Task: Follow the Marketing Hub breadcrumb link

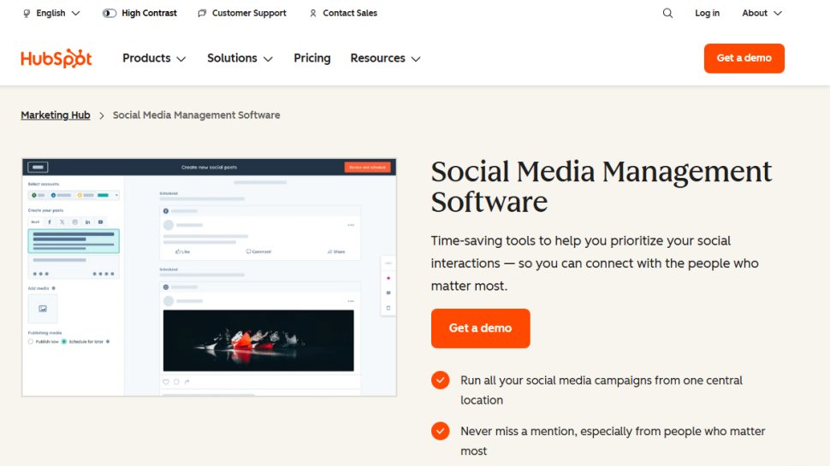Action: pyautogui.click(x=56, y=115)
